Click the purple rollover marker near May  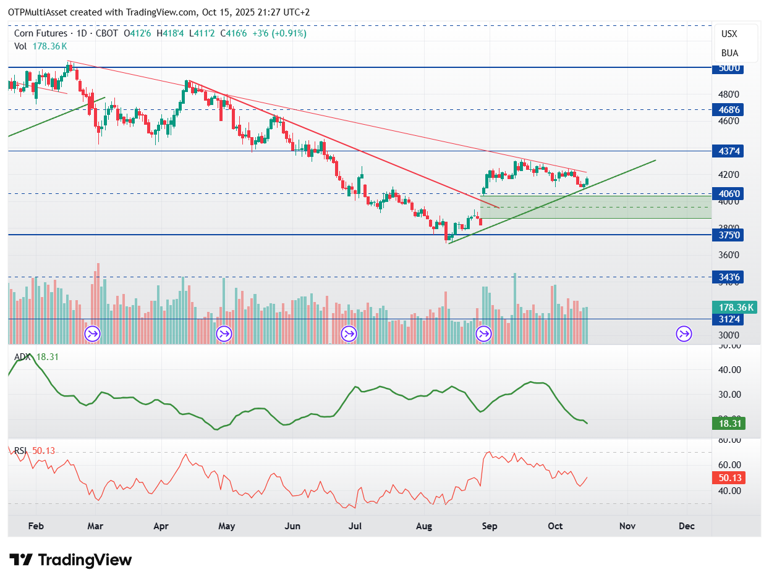pos(224,334)
